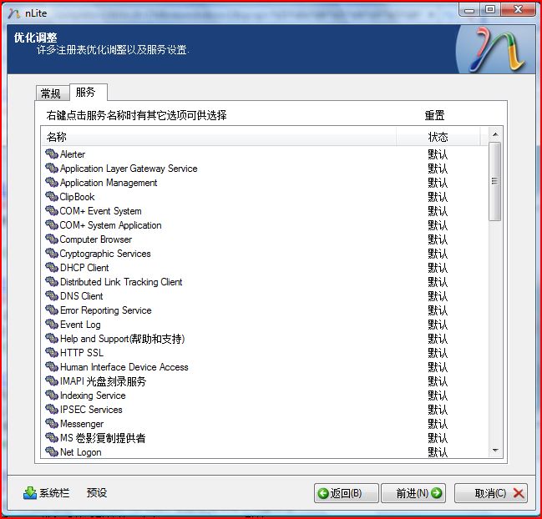
Task: Sort by the 状态 column header
Action: [x=438, y=137]
